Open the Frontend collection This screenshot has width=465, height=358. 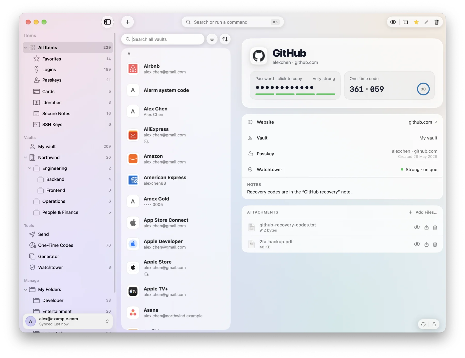coord(68,190)
